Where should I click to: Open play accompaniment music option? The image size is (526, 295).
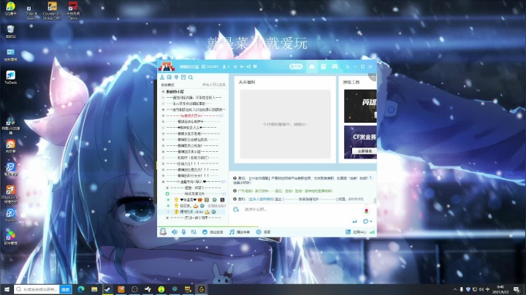[x=240, y=232]
